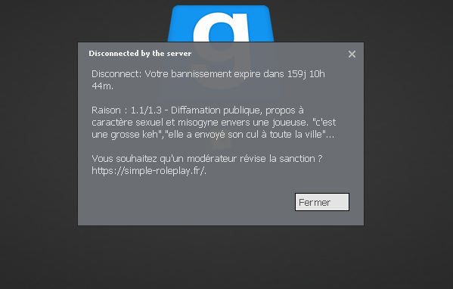This screenshot has width=453, height=289.
Task: Click the empty dialog area left of Fermer
Action: [185, 202]
